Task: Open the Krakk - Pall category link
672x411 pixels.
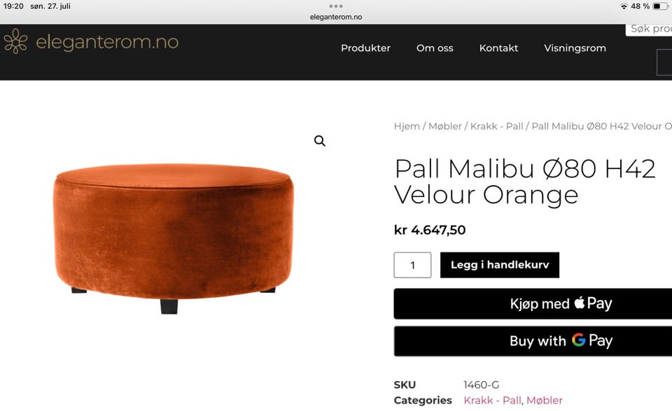Action: coord(492,401)
